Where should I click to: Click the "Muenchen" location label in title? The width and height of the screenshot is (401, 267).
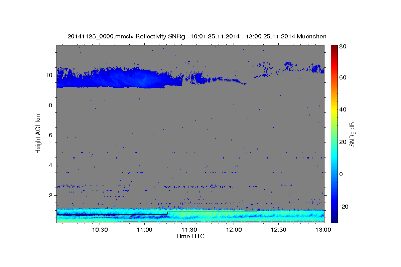[x=311, y=36]
